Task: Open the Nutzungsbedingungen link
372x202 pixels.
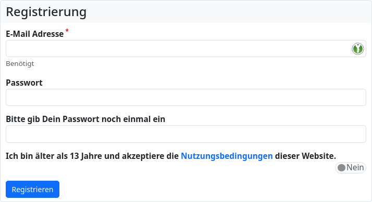Action: click(227, 156)
